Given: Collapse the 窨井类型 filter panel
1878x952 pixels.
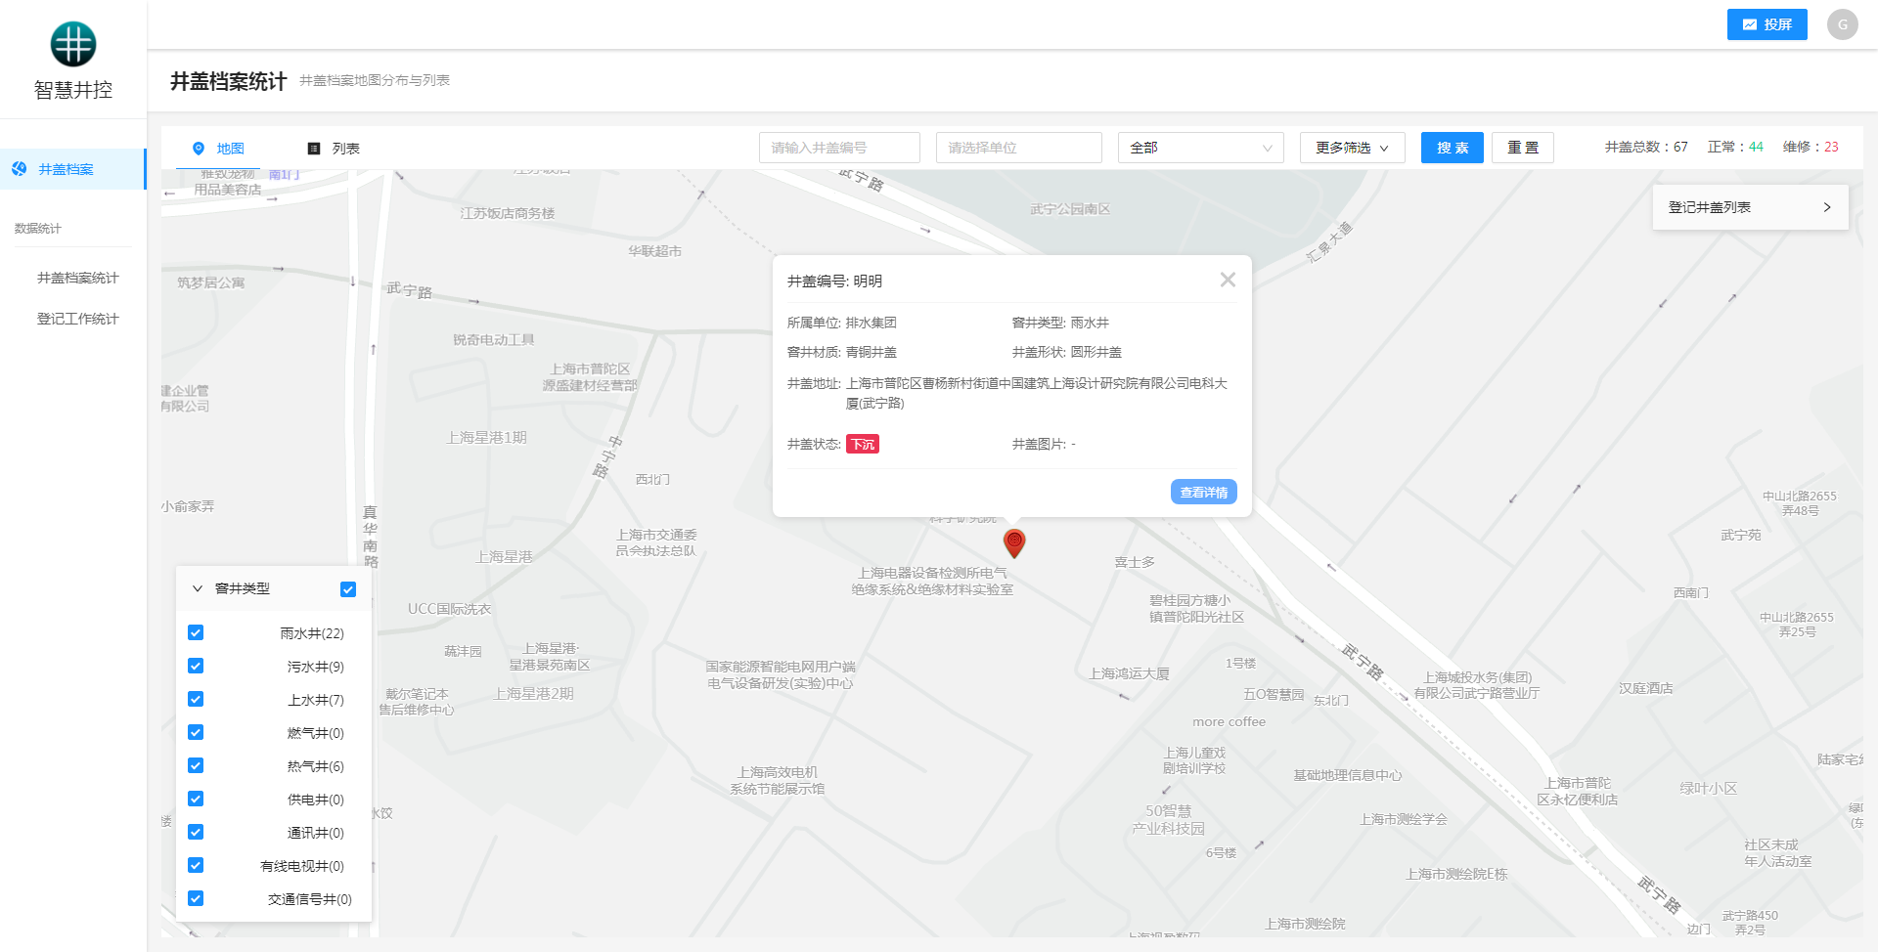Looking at the screenshot, I should point(198,588).
